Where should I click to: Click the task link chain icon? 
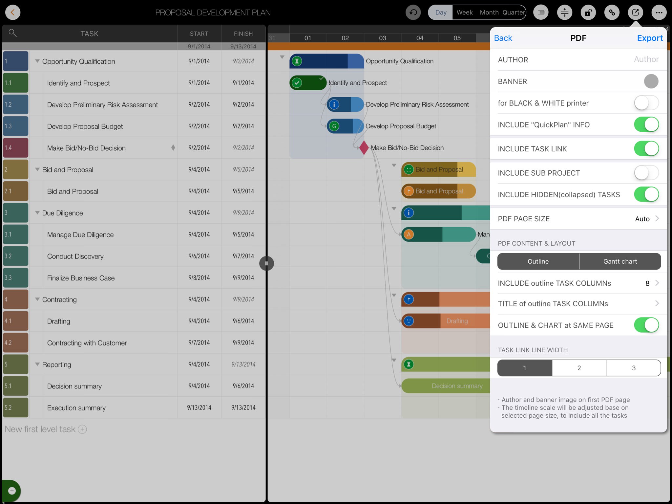[x=612, y=12]
